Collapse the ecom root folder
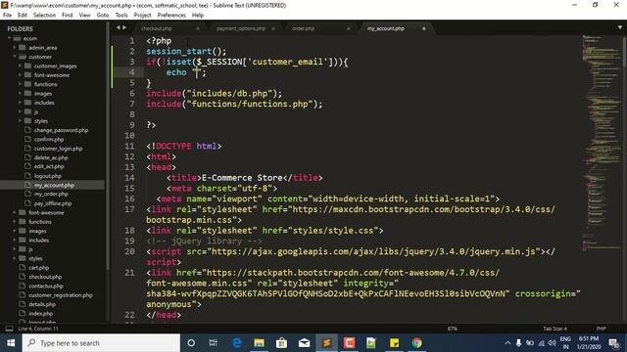The width and height of the screenshot is (627, 352). (x=9, y=38)
